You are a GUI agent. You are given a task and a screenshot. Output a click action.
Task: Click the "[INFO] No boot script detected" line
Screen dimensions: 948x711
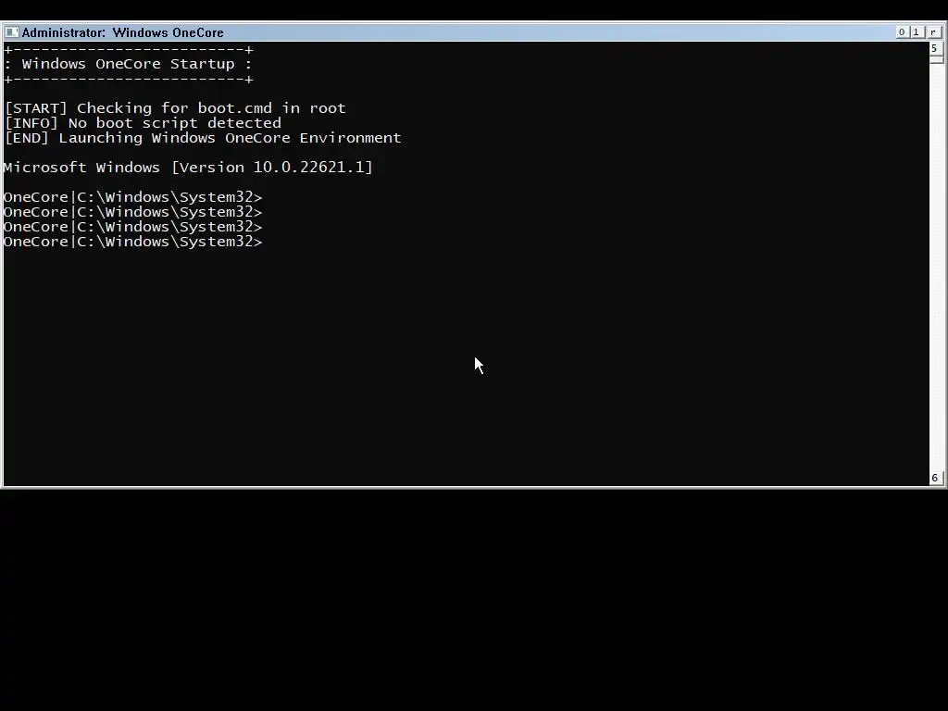(x=143, y=123)
